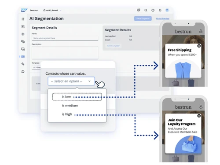Click the 'Segment Results' heading
This screenshot has width=220, height=165.
[118, 30]
